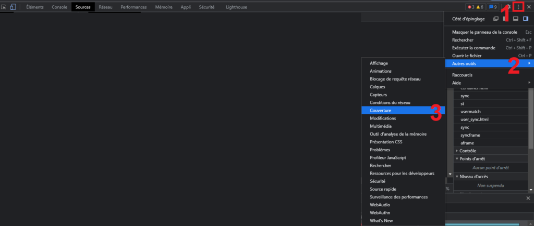Toggle the device toolbar icon
The width and height of the screenshot is (534, 226).
[13, 7]
